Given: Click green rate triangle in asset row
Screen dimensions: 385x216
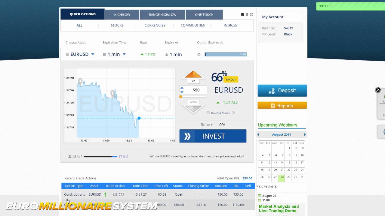Looking at the screenshot, I should 142,54.
